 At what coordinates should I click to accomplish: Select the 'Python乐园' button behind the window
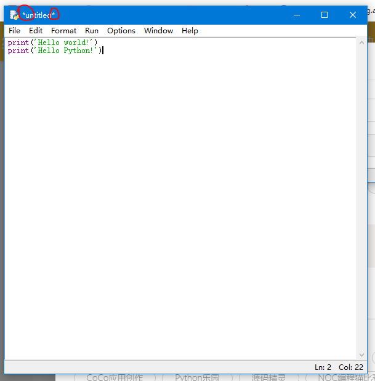pyautogui.click(x=197, y=377)
